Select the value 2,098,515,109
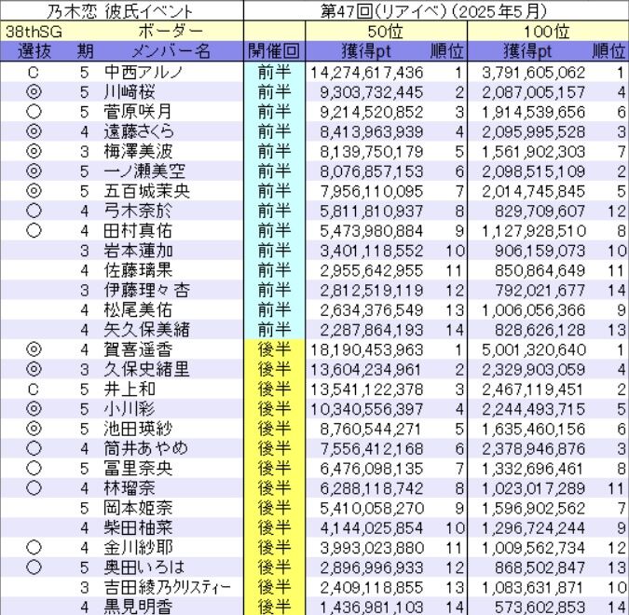The height and width of the screenshot is (615, 629). (533, 171)
